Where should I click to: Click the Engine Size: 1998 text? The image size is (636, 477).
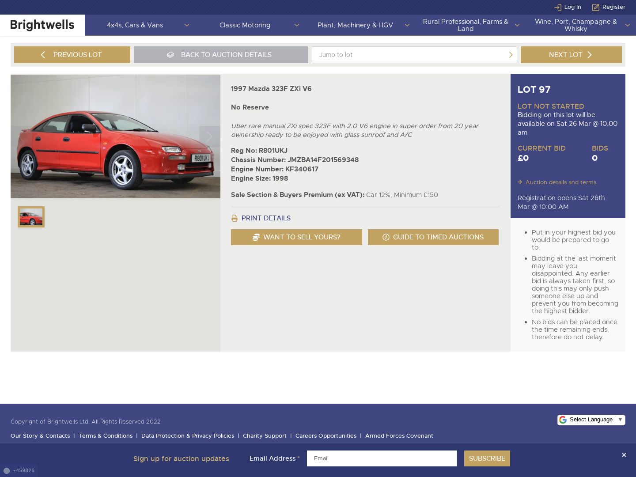click(x=259, y=178)
